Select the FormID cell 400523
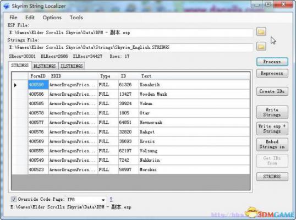296x220 pixels. click(x=39, y=169)
